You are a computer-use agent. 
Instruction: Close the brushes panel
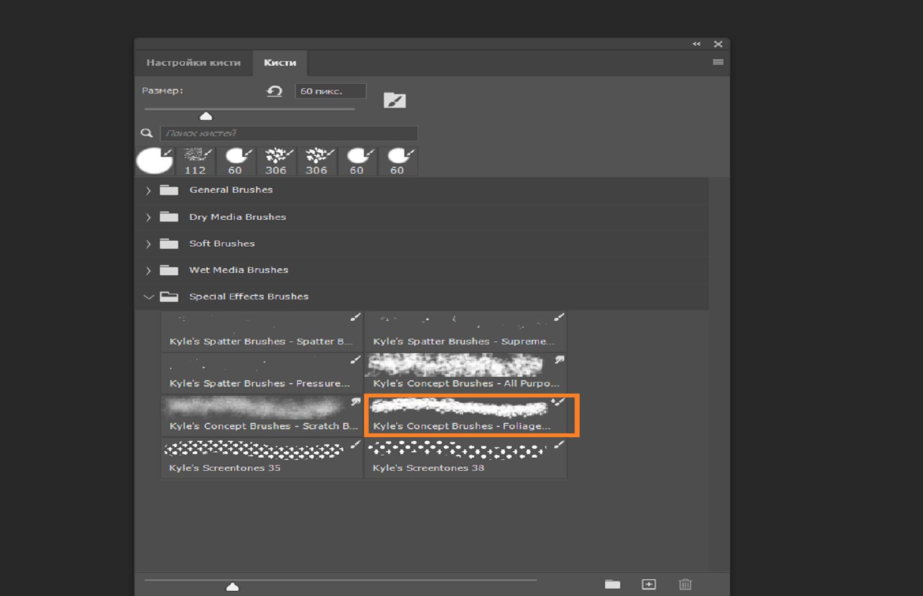click(718, 44)
